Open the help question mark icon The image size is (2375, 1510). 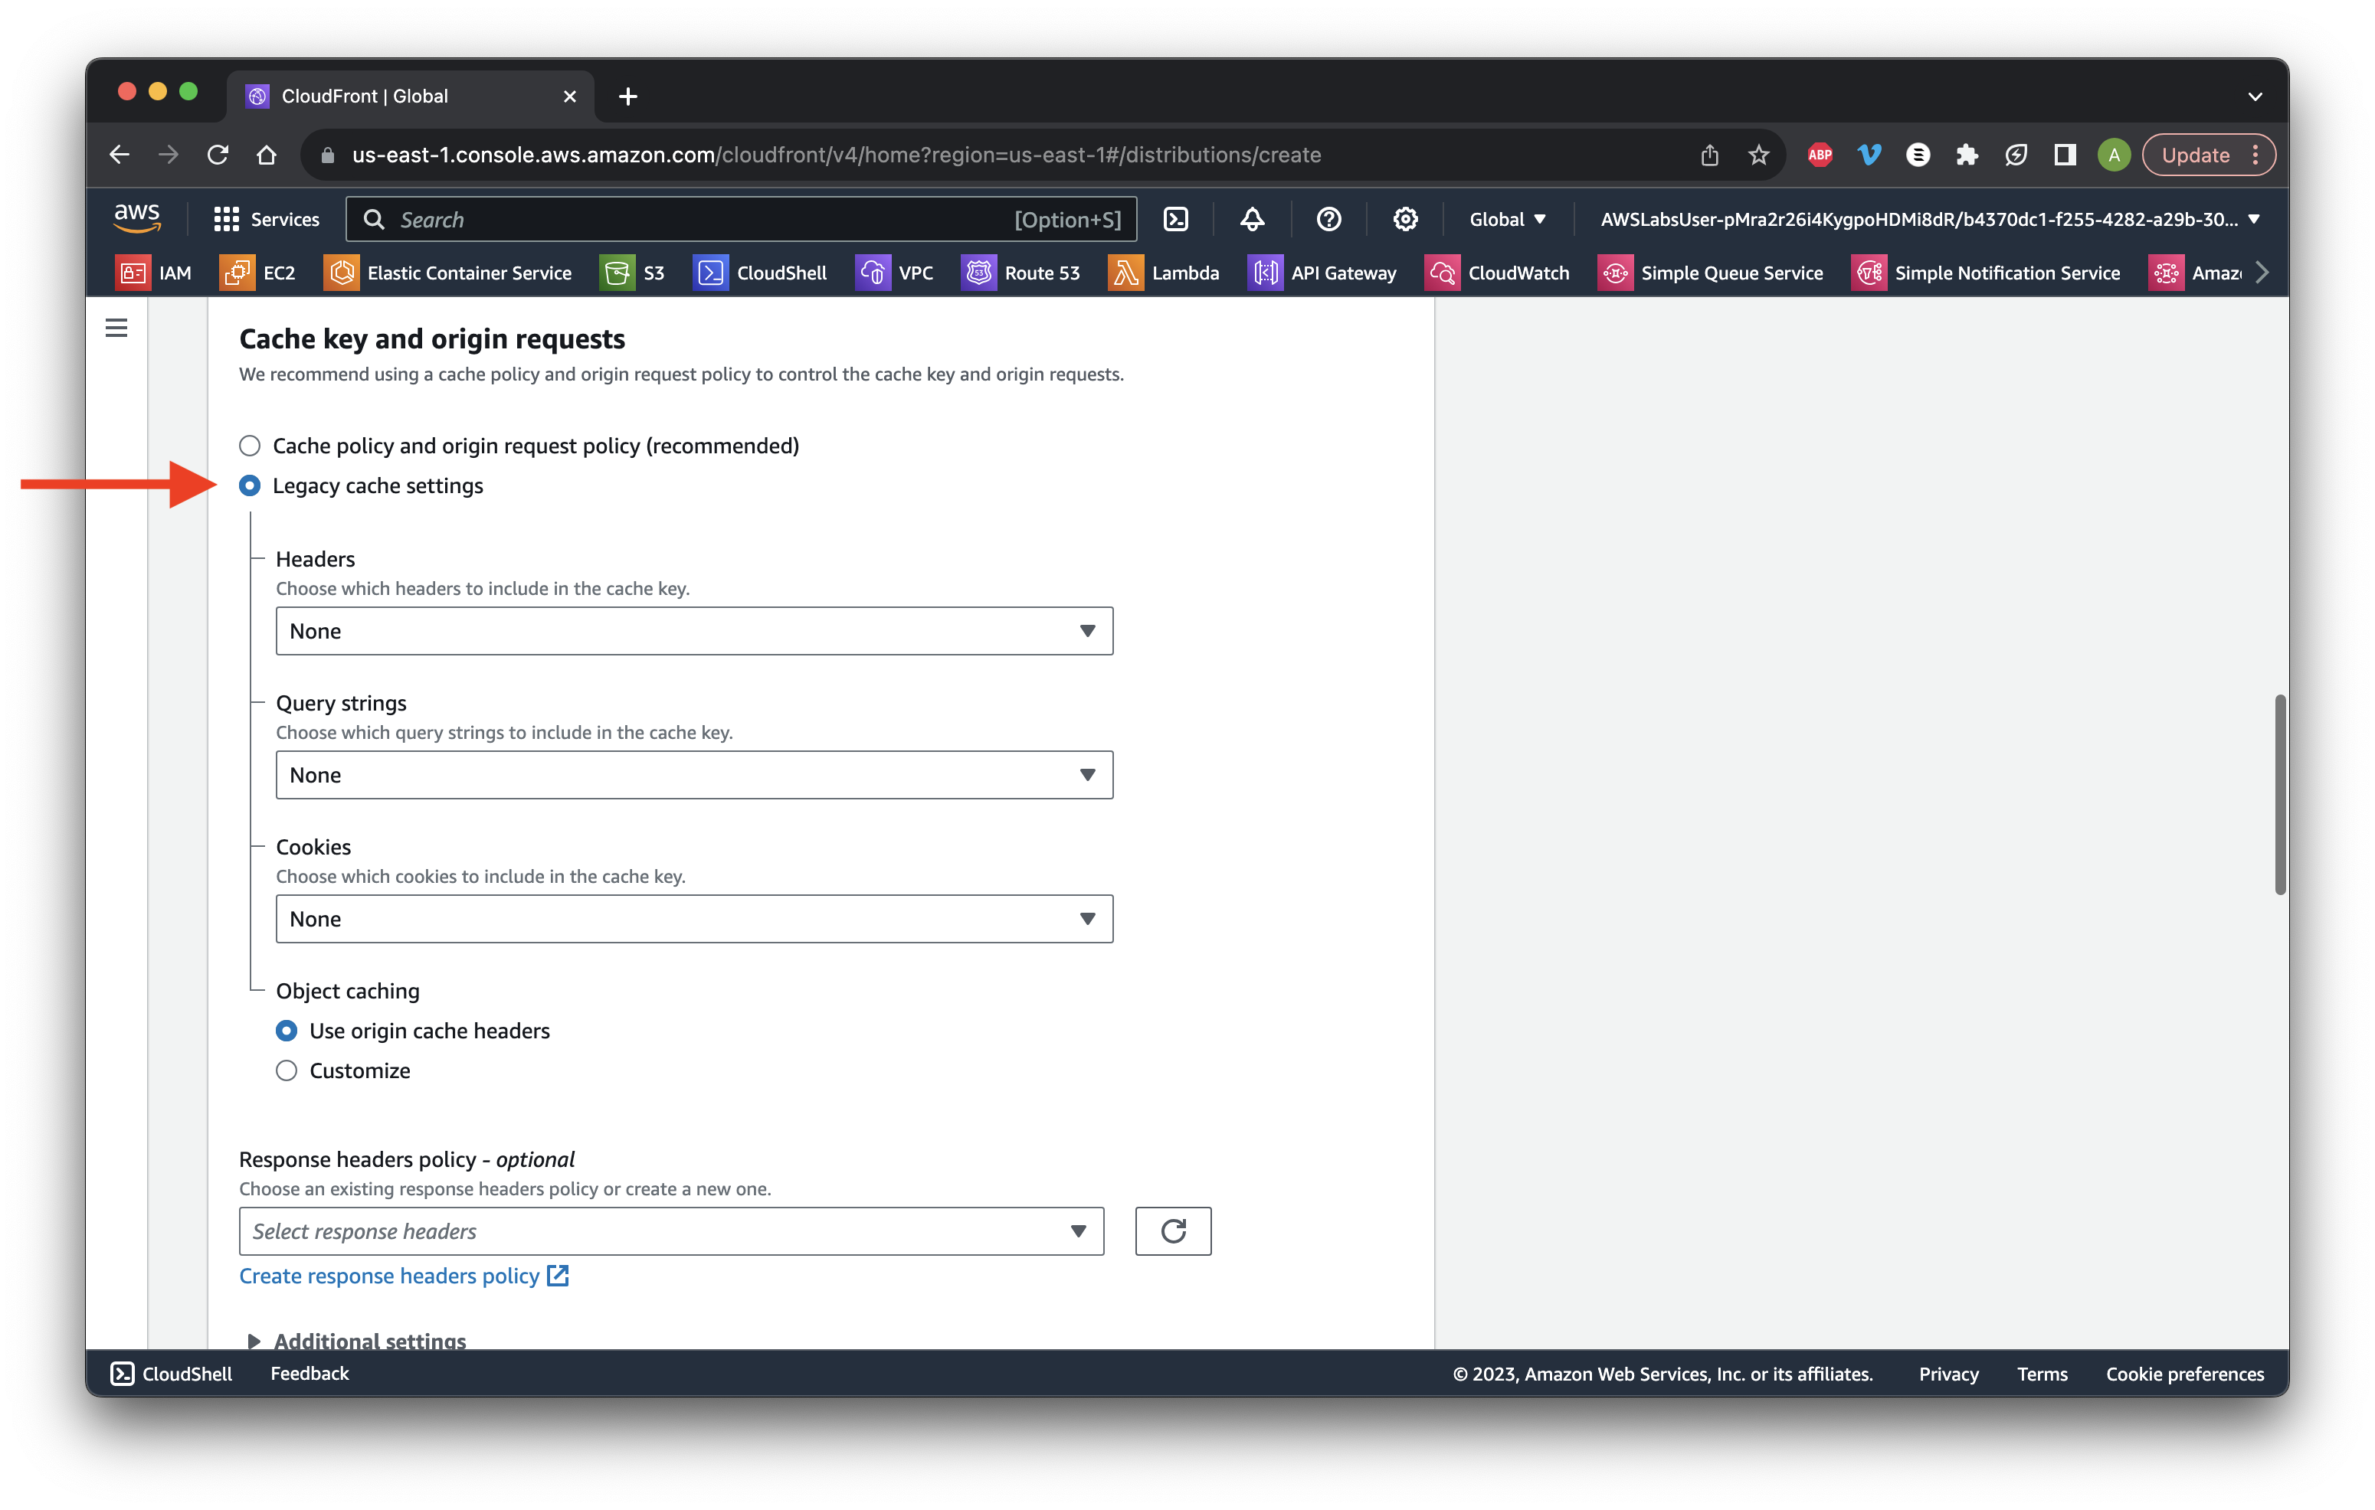tap(1328, 219)
